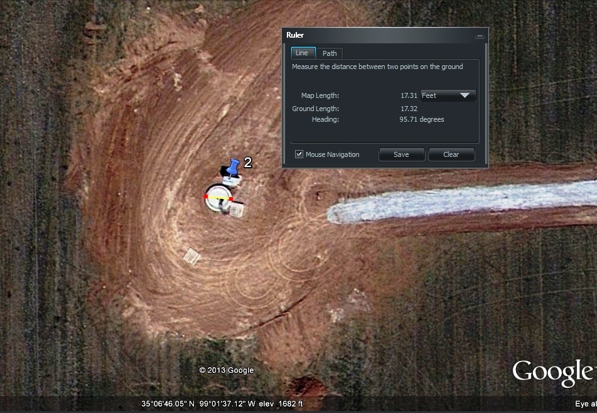The width and height of the screenshot is (597, 413).
Task: Open the Feet units dropdown
Action: pyautogui.click(x=448, y=95)
